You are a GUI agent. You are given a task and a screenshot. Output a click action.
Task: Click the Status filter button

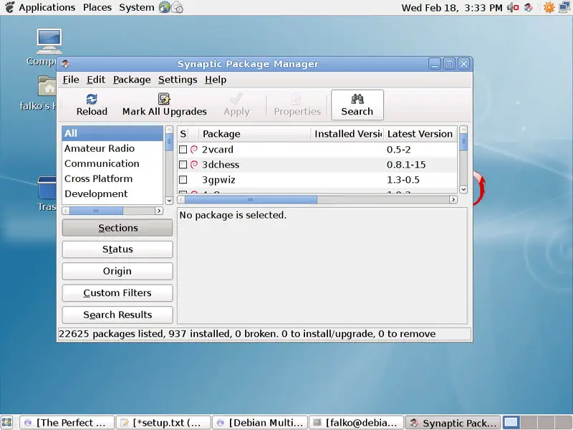pyautogui.click(x=117, y=249)
